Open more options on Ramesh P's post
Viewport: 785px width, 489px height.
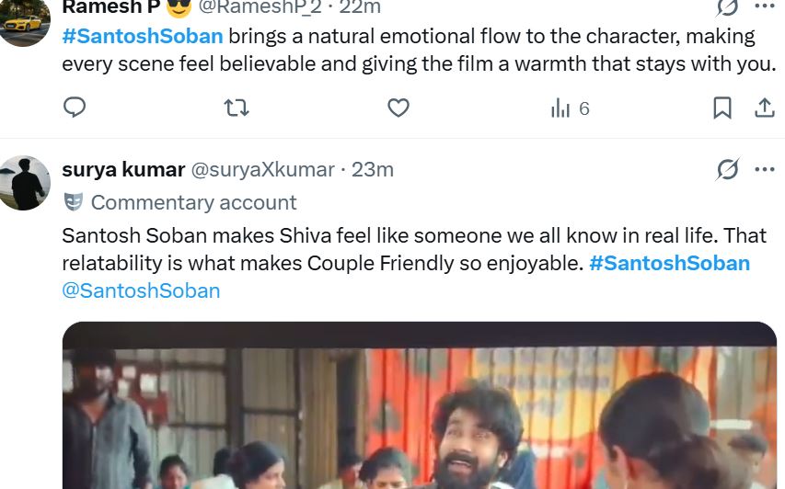coord(764,7)
